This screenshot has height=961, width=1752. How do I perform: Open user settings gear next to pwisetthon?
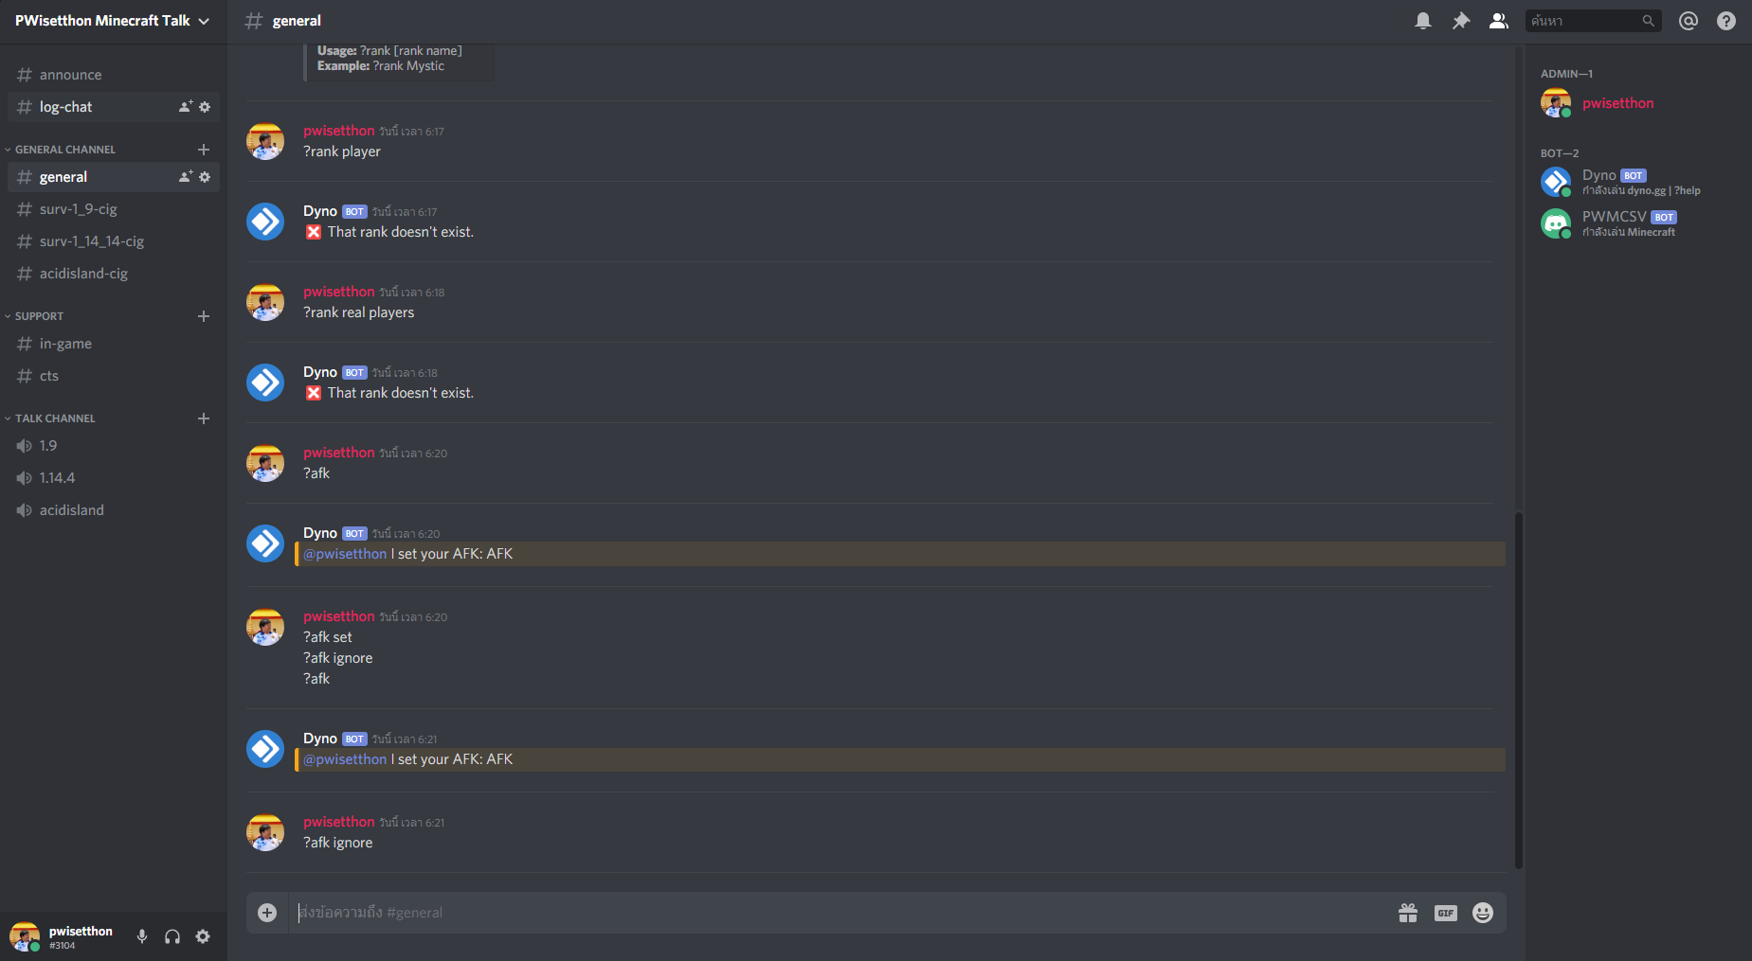click(x=203, y=936)
